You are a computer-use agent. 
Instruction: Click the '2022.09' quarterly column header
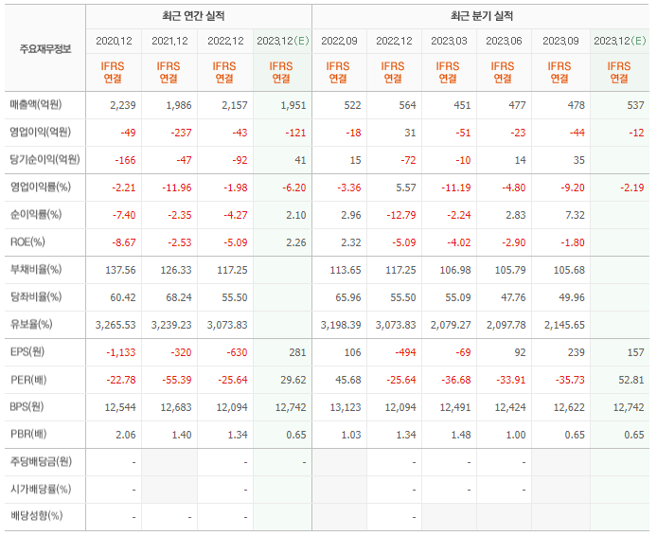coord(339,41)
